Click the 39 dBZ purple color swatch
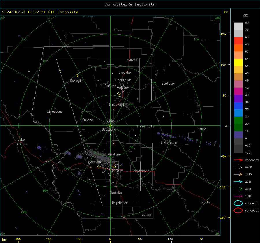Image resolution: width=260 pixels, height=243 pixels. pyautogui.click(x=238, y=98)
